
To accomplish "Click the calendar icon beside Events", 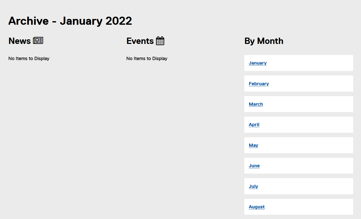I will point(160,41).
